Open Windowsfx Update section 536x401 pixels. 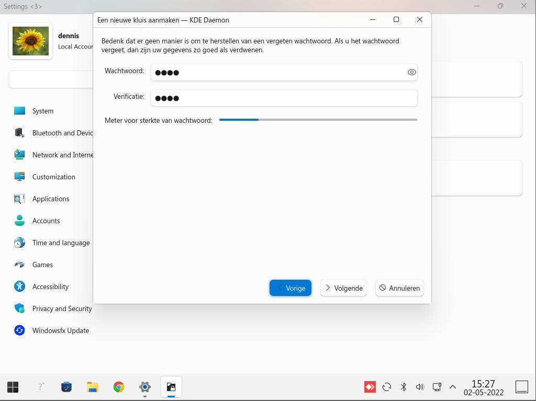coord(61,330)
